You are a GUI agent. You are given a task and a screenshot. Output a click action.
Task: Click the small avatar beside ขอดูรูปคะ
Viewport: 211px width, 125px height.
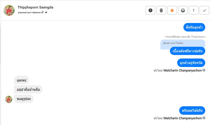tap(9, 99)
